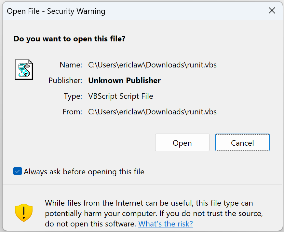Viewport: 284px width, 232px height.
Task: Click the "Always ask before opening this file" label
Action: coord(84,172)
